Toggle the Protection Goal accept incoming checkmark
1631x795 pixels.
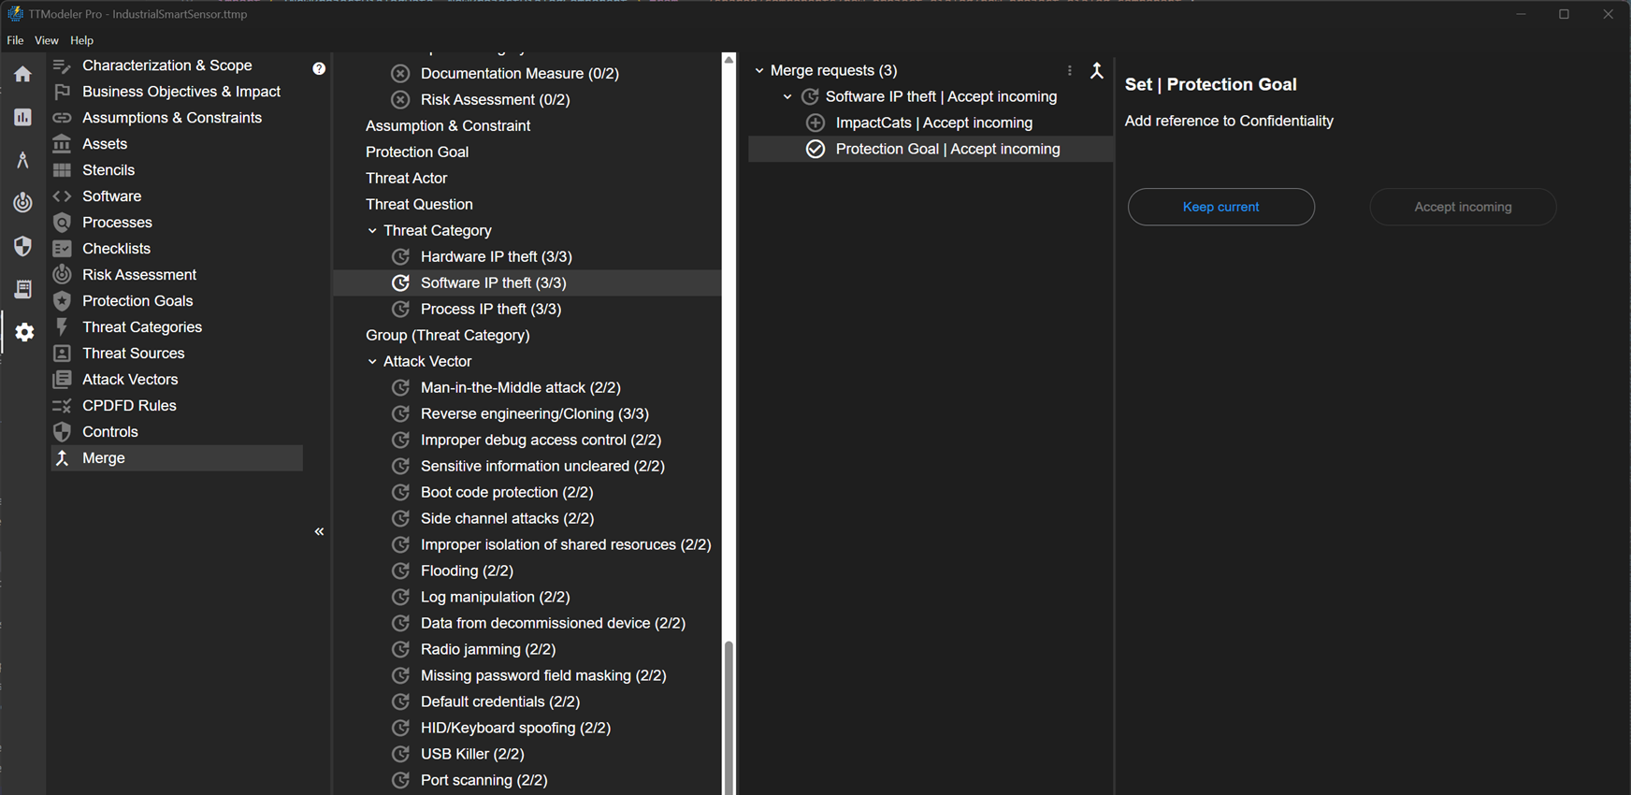tap(815, 149)
